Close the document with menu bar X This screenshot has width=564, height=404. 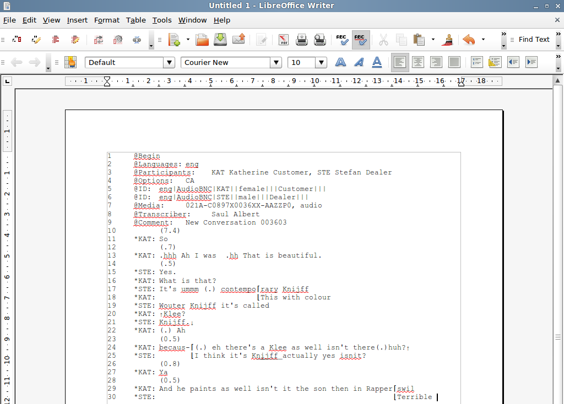tap(557, 20)
